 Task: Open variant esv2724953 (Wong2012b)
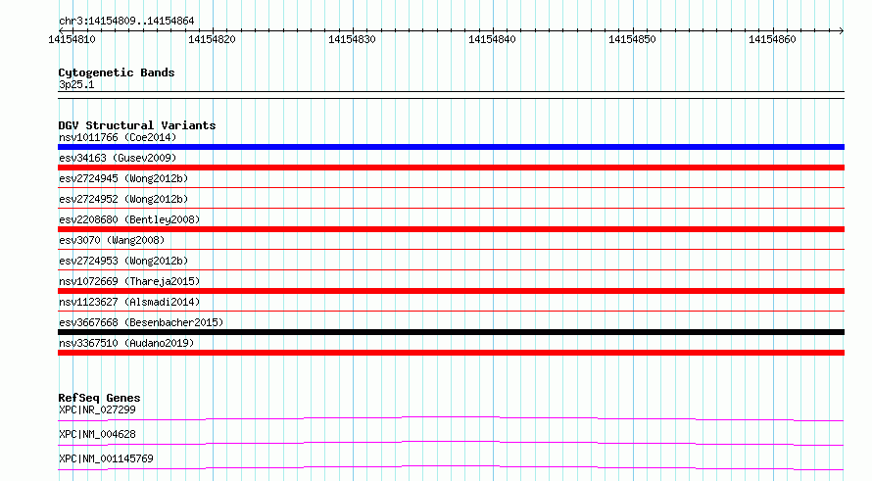[x=123, y=261]
